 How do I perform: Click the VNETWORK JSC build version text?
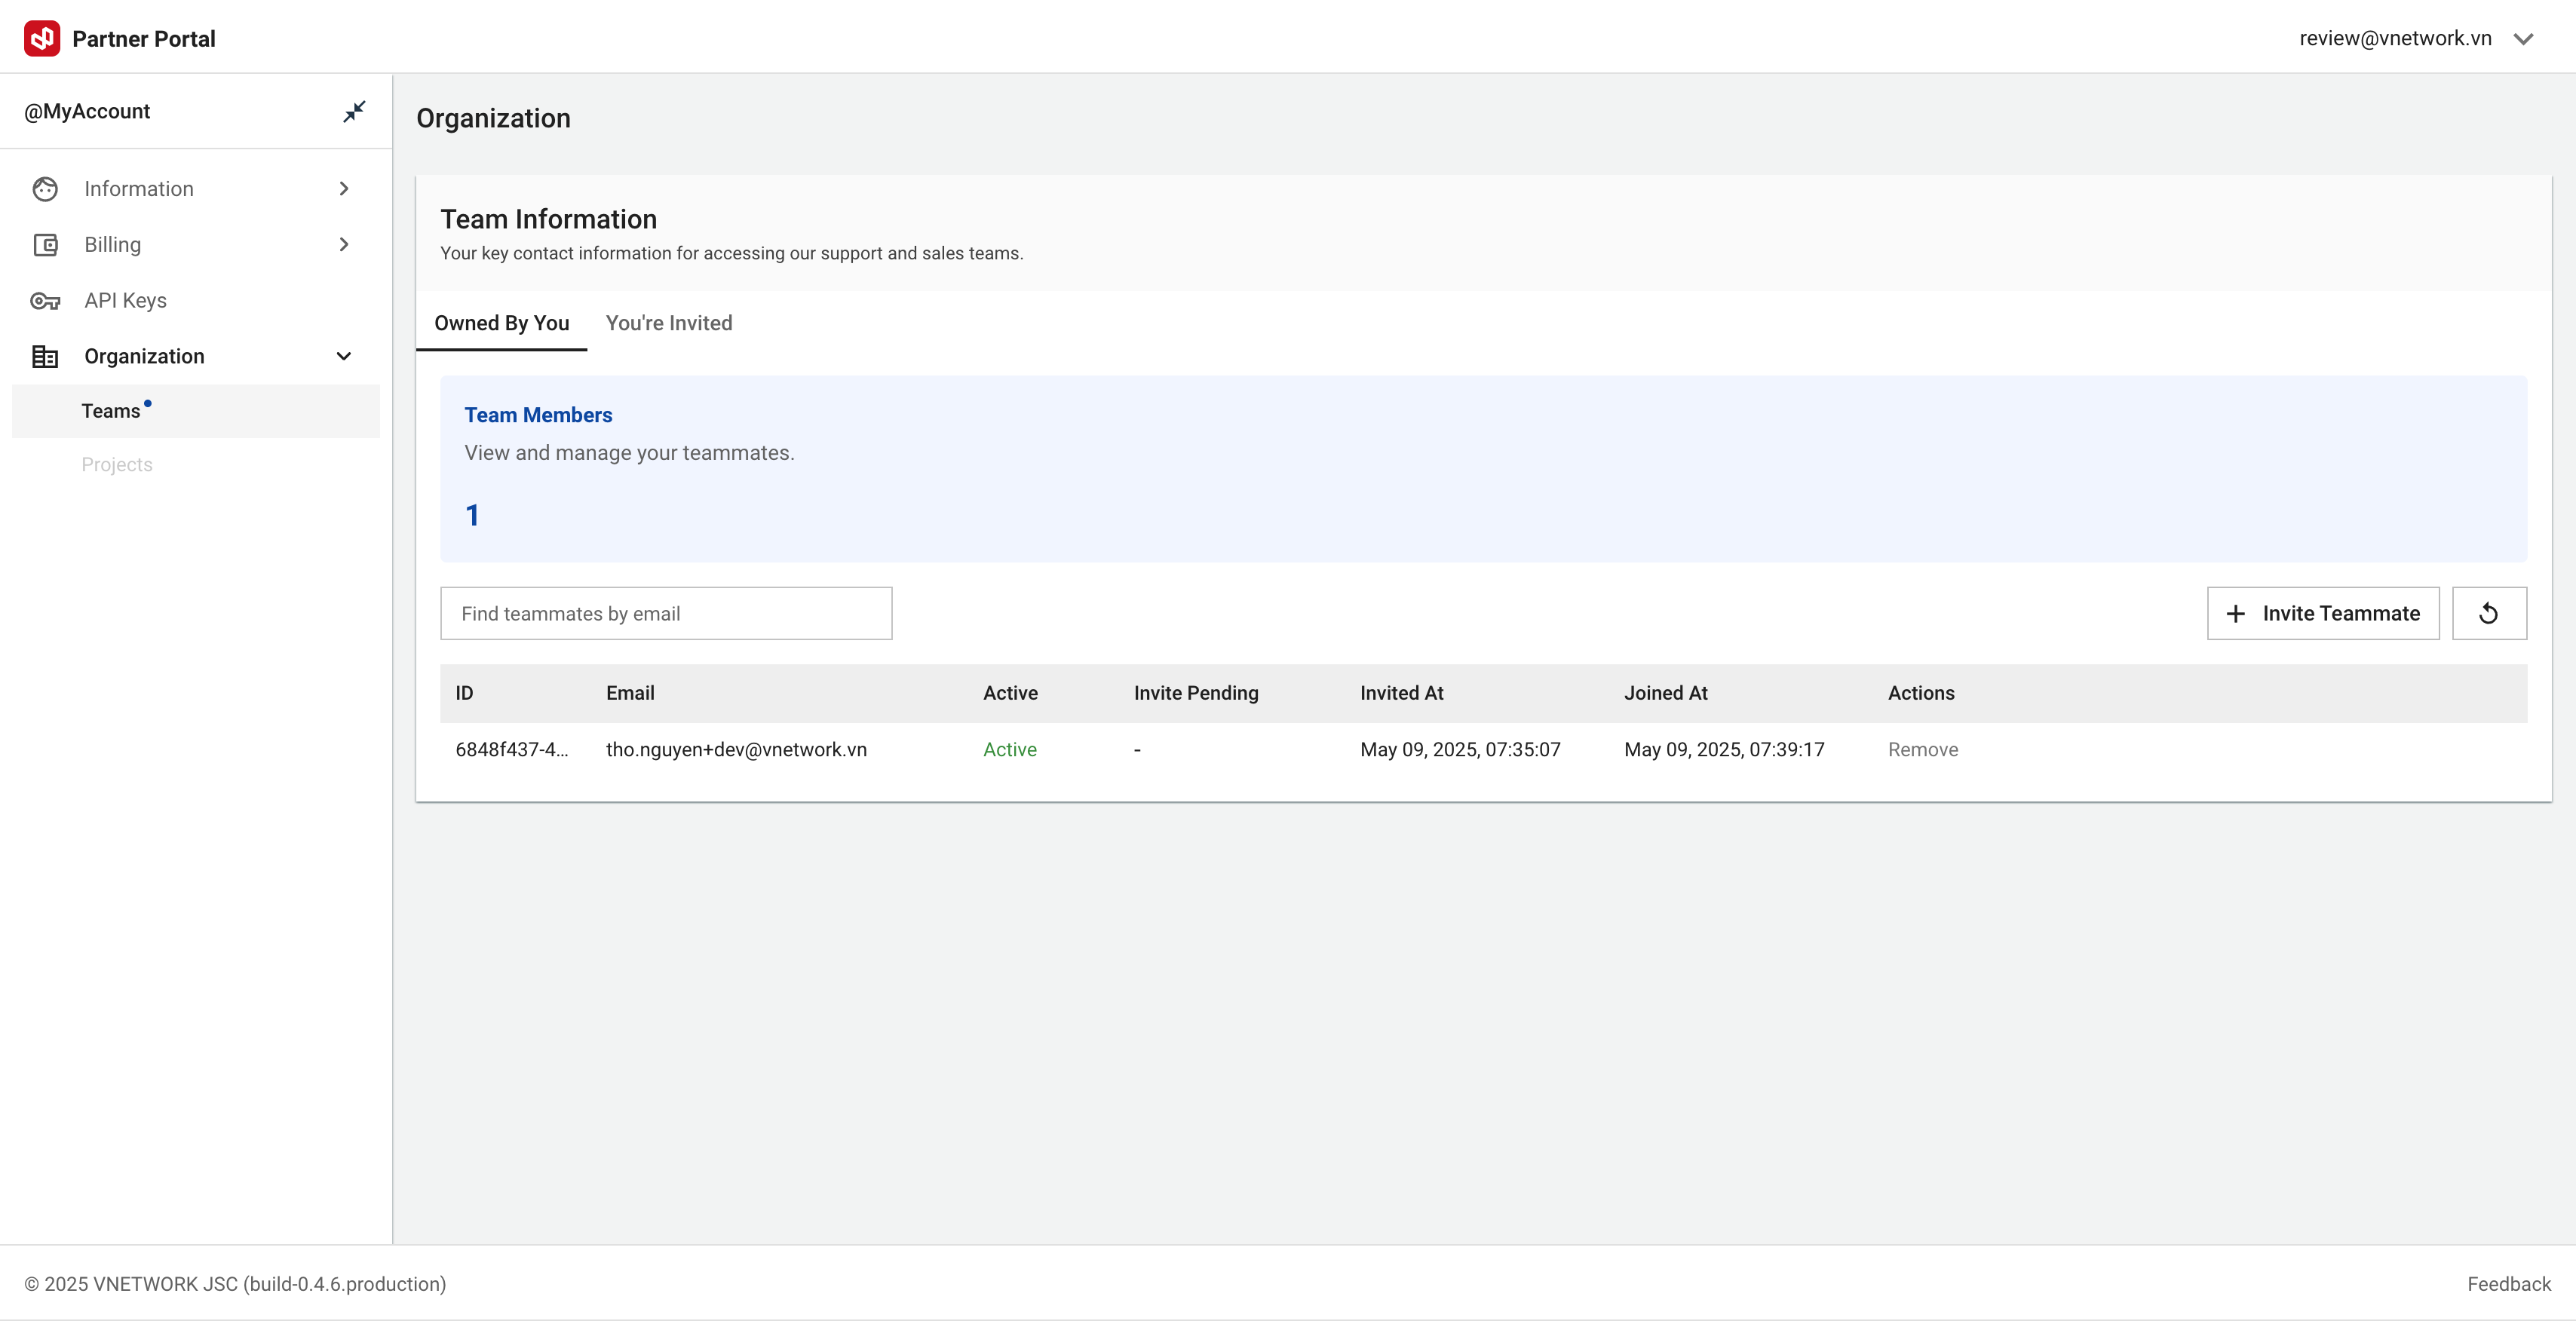click(235, 1284)
